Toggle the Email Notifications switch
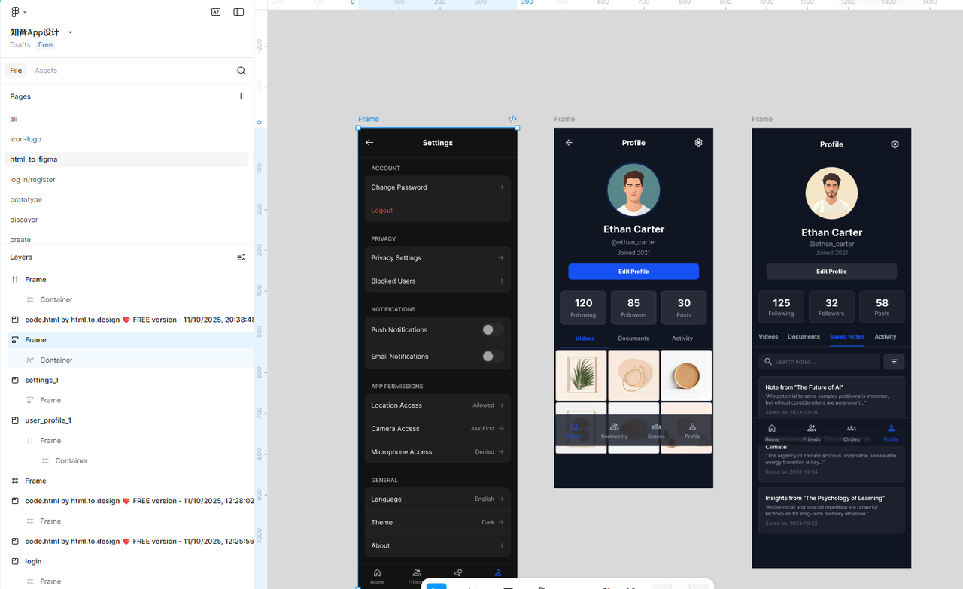 tap(493, 357)
